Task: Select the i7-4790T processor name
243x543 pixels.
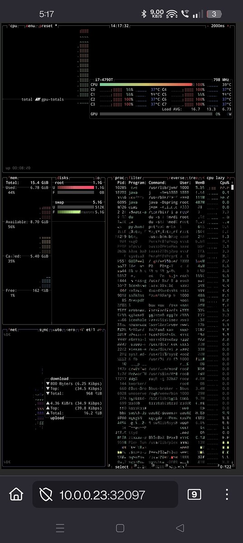Action: pyautogui.click(x=105, y=80)
